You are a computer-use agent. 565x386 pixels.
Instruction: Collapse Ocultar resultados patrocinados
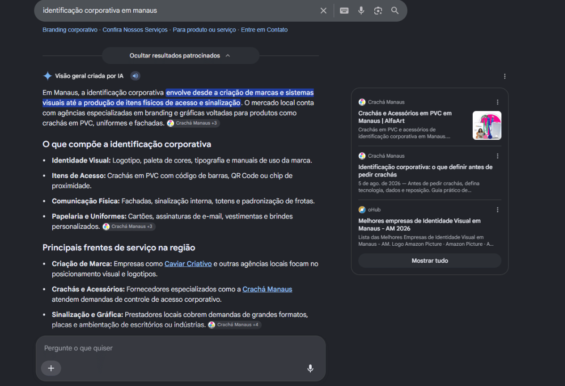click(180, 56)
